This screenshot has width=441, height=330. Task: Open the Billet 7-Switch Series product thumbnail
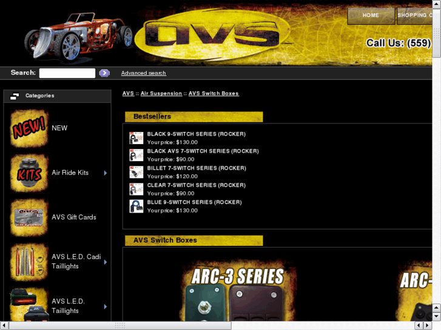click(x=136, y=172)
